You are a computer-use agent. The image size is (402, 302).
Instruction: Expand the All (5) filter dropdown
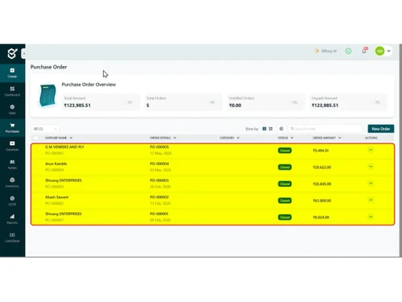[x=45, y=129]
